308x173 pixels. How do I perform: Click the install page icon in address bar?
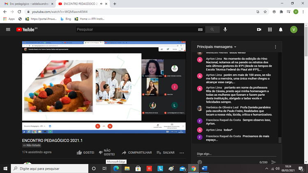[x=258, y=12]
